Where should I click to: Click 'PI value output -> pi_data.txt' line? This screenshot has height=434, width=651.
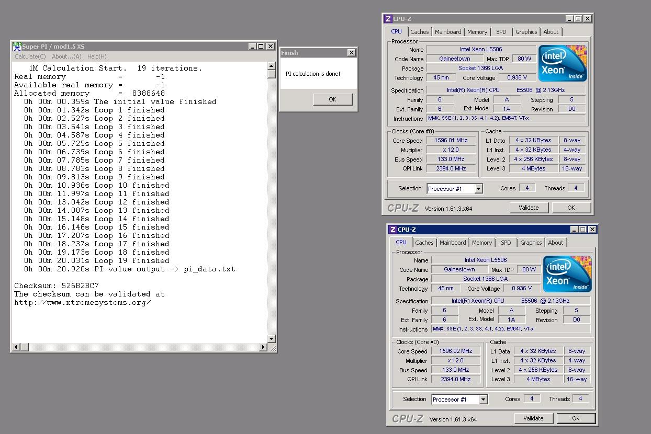pos(130,269)
